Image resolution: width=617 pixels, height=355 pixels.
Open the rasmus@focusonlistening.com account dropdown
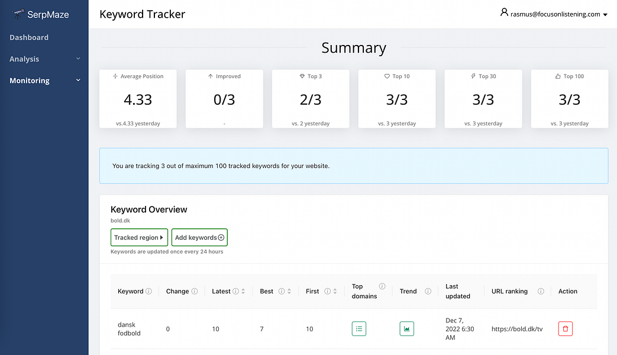(559, 14)
